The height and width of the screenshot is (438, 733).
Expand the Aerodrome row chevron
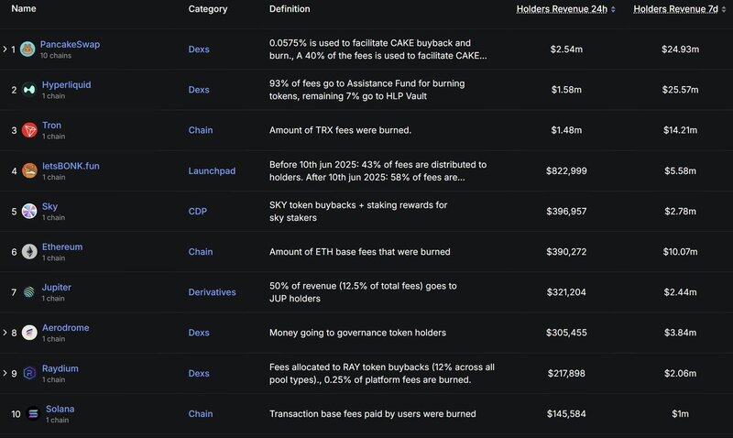4,333
